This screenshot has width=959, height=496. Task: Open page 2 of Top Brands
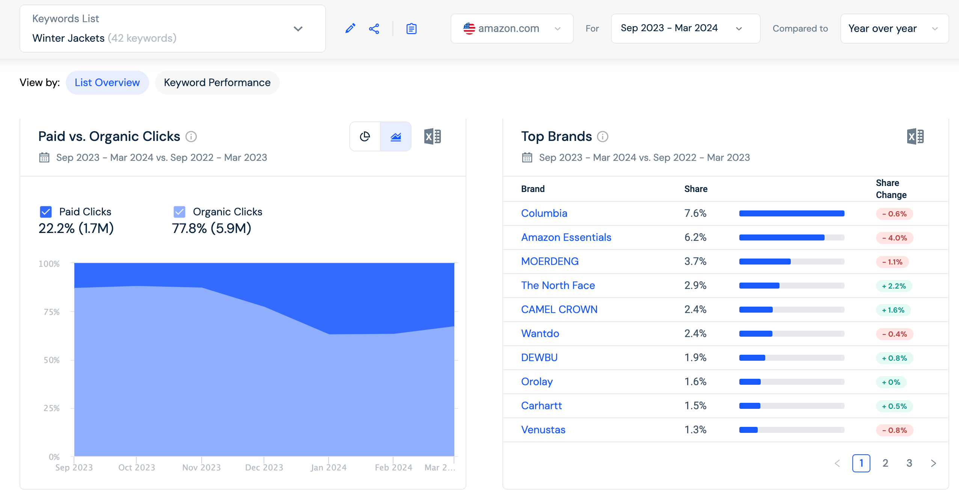tap(885, 463)
